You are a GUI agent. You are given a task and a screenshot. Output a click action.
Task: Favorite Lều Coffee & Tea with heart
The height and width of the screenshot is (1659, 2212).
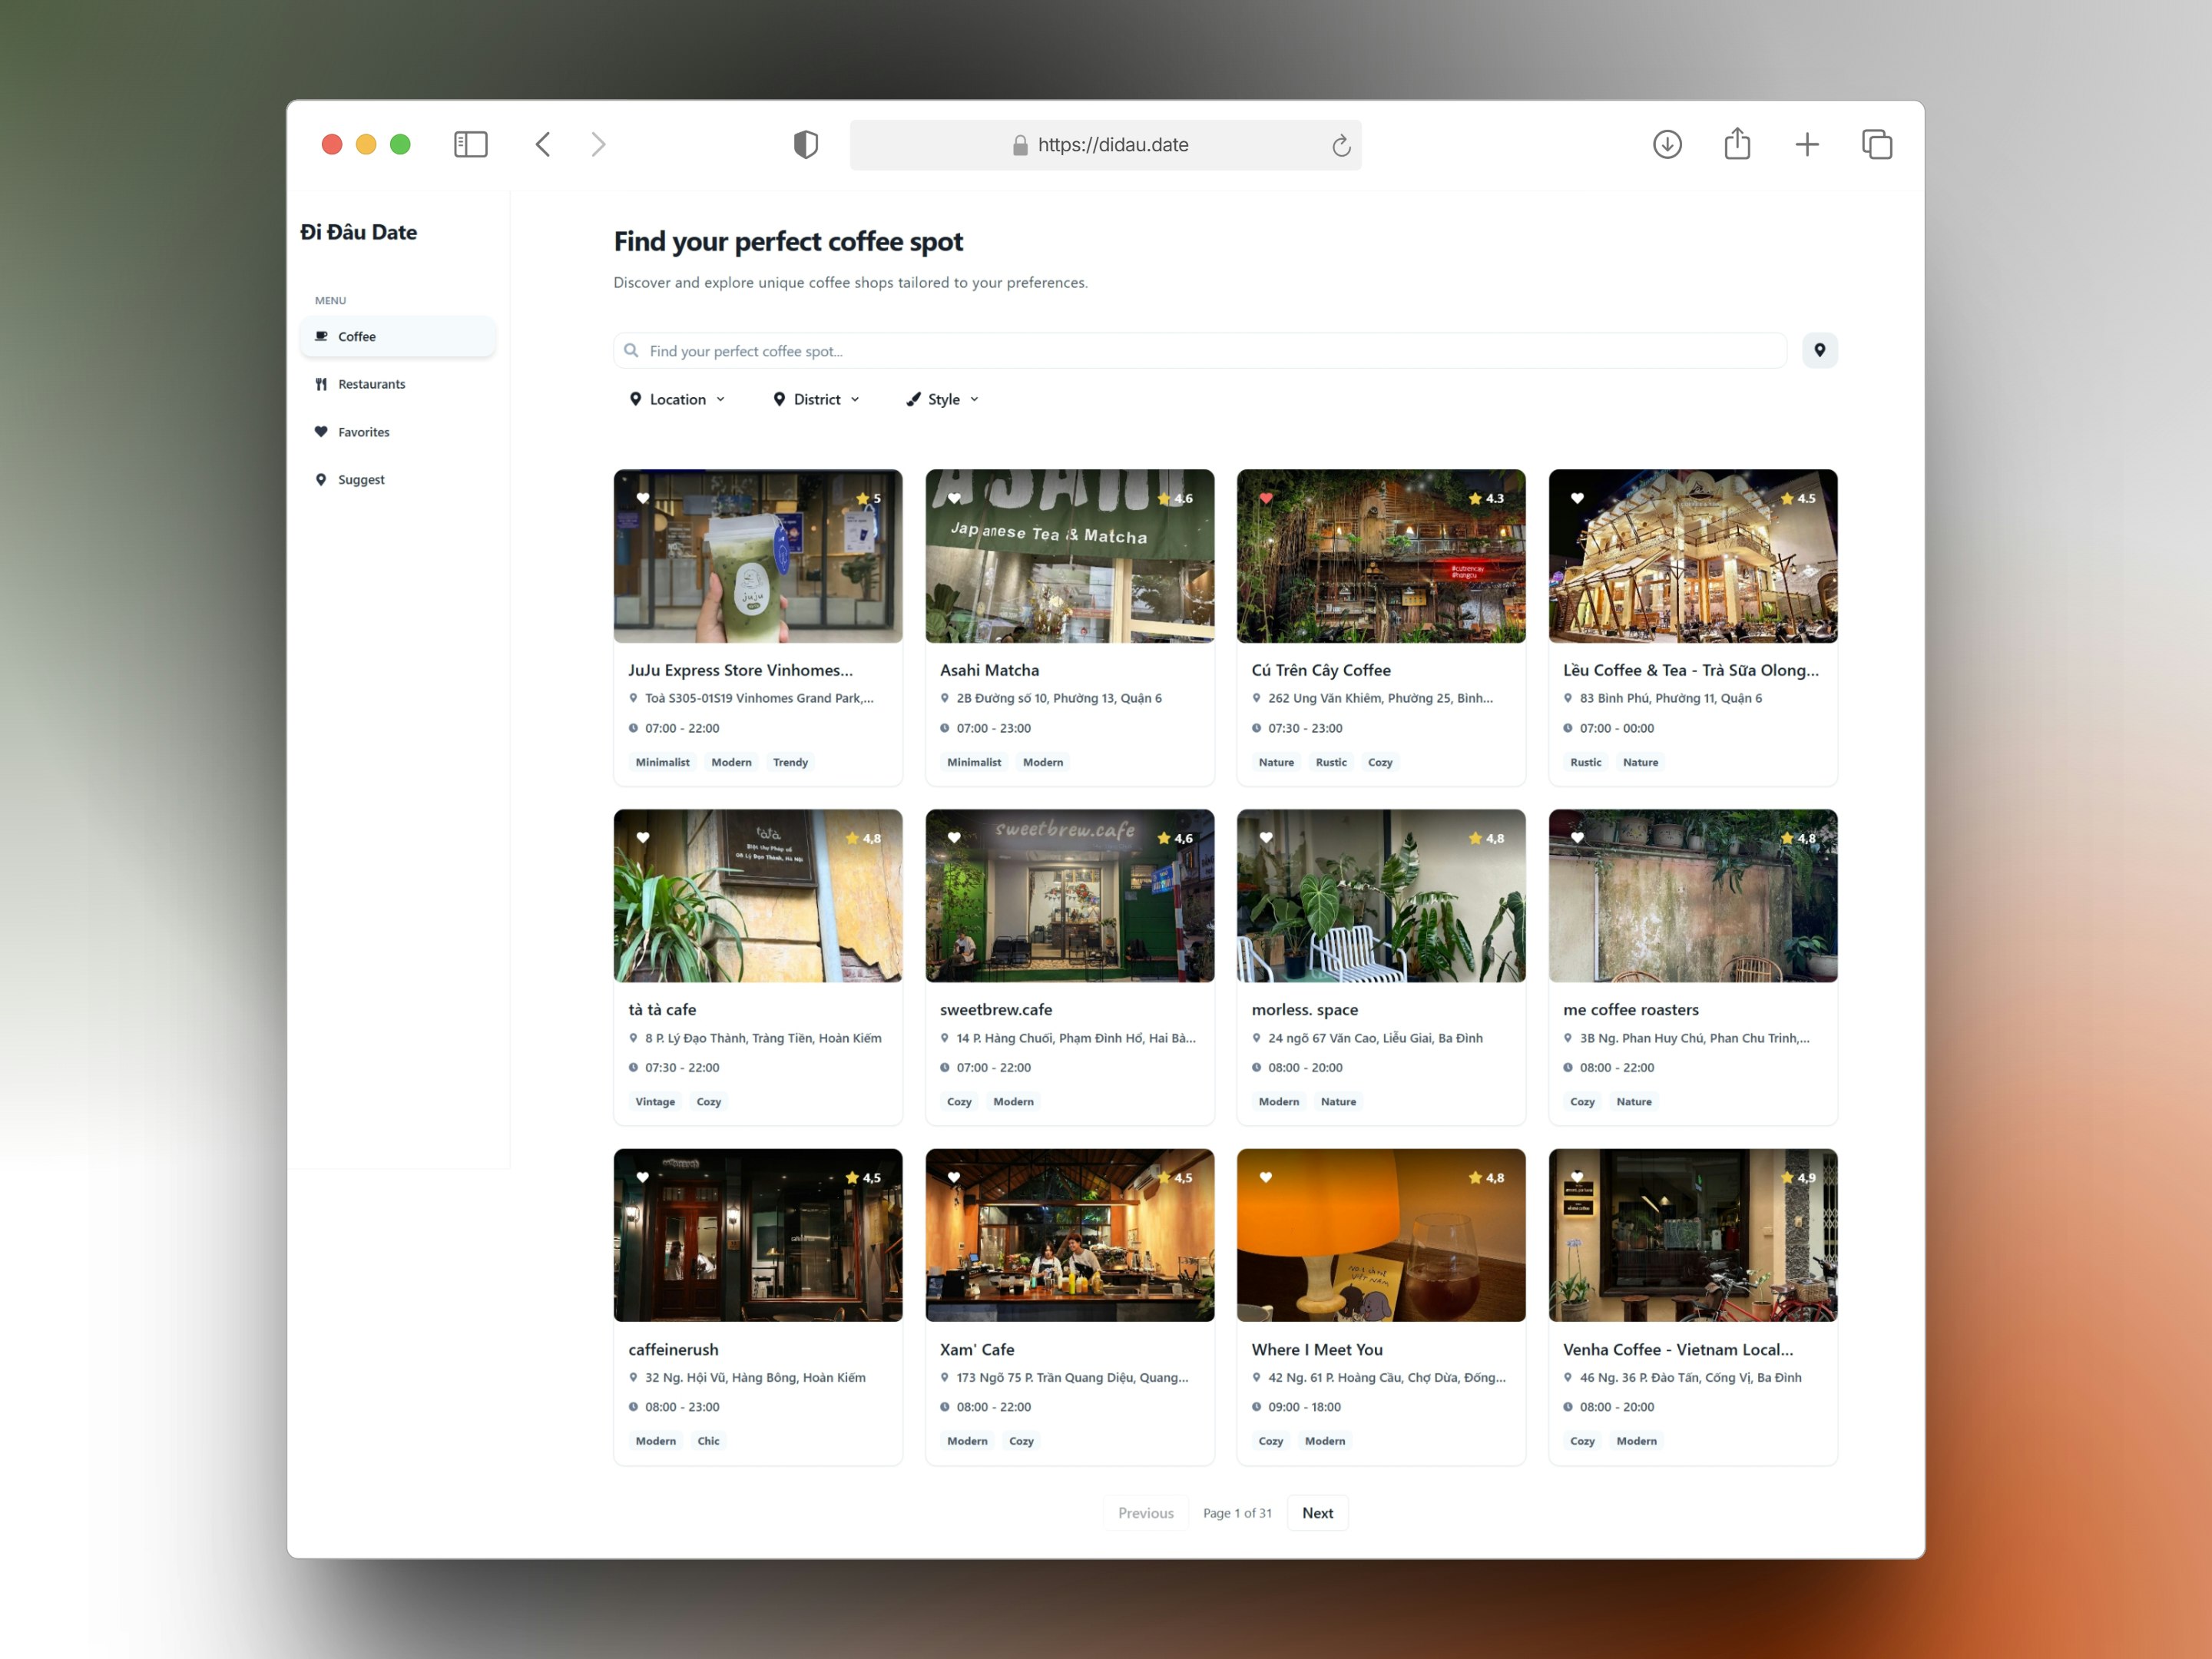pyautogui.click(x=1577, y=498)
